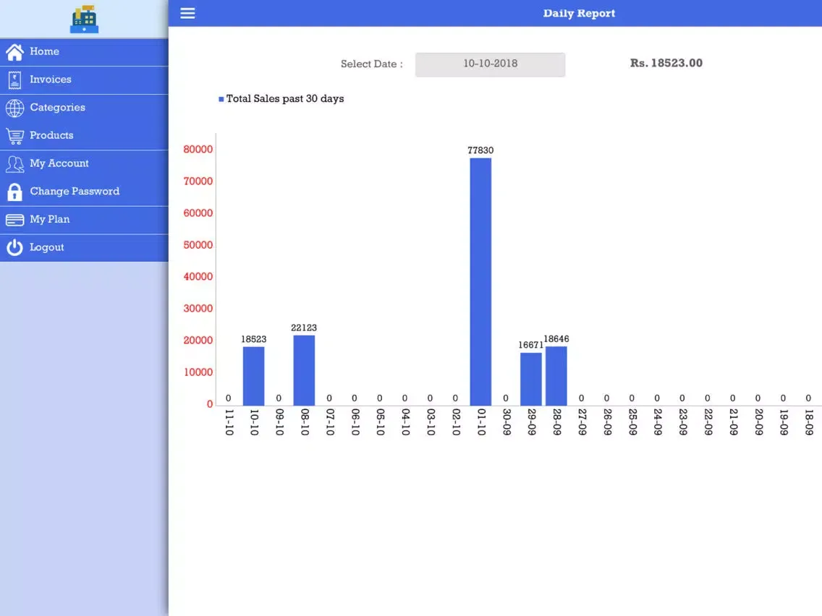Click the Products cart icon
822x616 pixels.
tap(14, 136)
